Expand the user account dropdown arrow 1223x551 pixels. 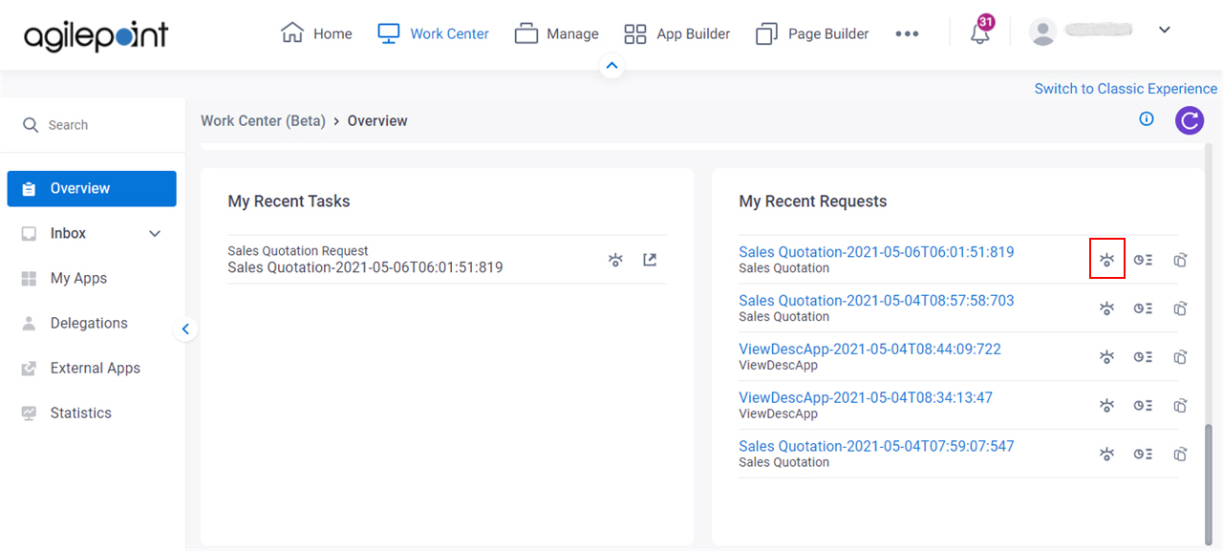1164,30
